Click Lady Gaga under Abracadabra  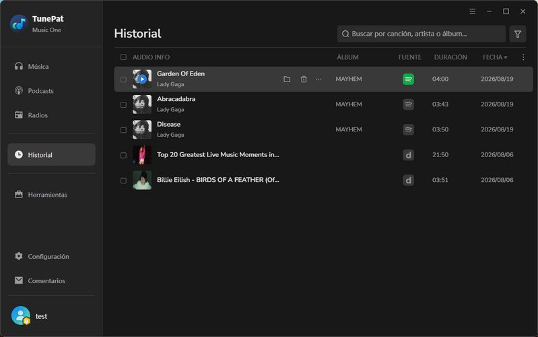[170, 110]
